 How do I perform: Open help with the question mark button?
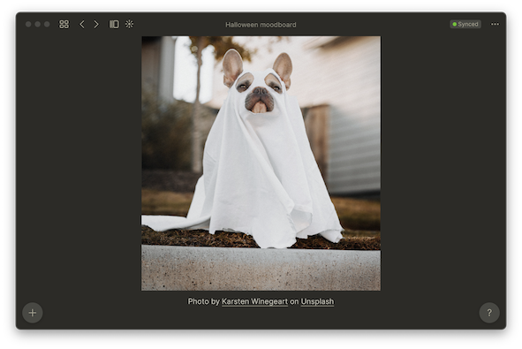489,313
